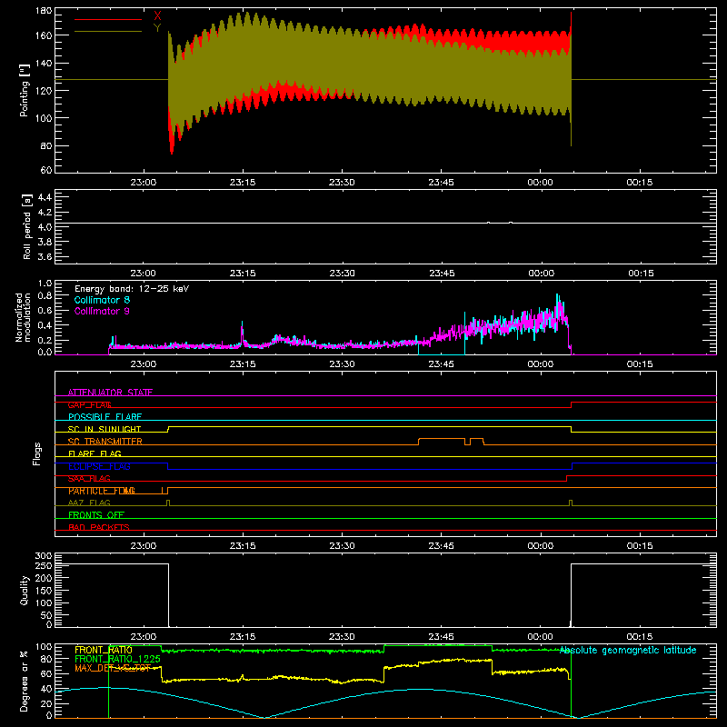
Task: Click the 180 value on the Pointing axis
Action: (44, 10)
